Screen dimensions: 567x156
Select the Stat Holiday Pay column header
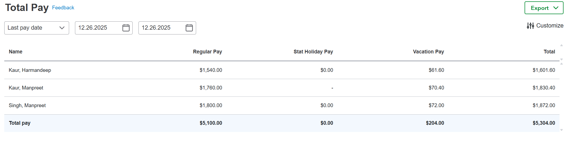pyautogui.click(x=313, y=52)
